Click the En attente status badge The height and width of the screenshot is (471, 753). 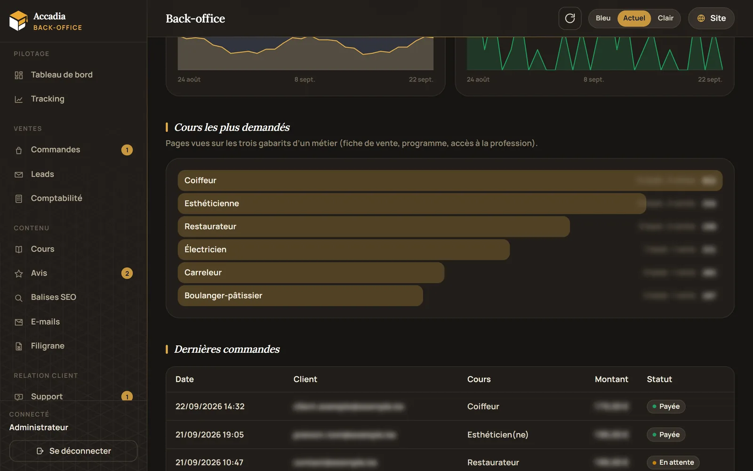coord(673,463)
